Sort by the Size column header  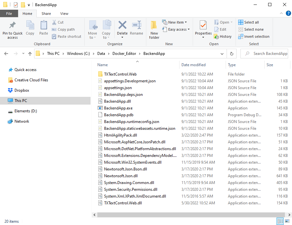[277, 65]
